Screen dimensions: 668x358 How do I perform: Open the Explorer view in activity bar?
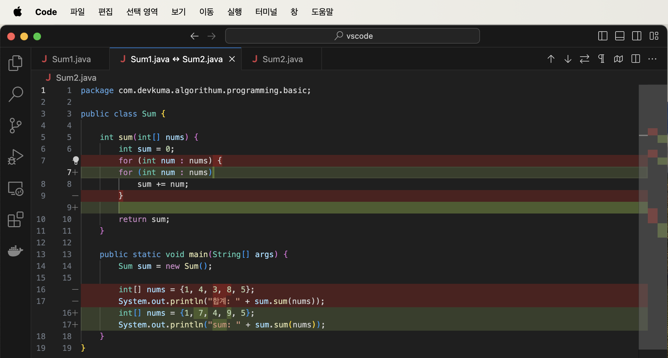click(x=15, y=63)
